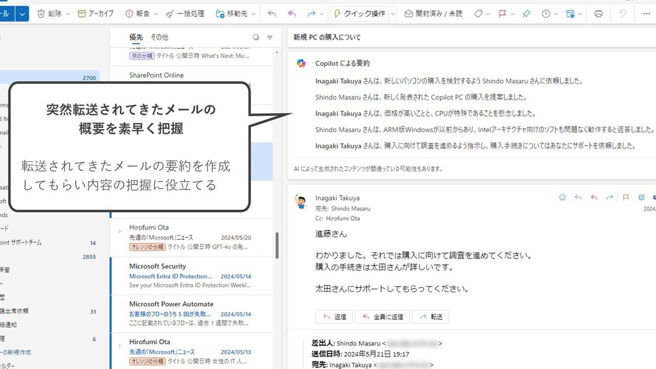Click the 転送 button below the message
This screenshot has width=656, height=369.
tap(430, 317)
